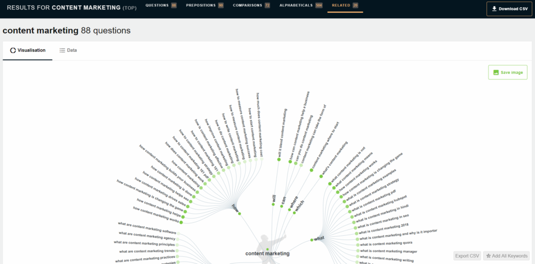Click the Export CSV button
Viewport: 535px width, 264px height.
(x=467, y=256)
